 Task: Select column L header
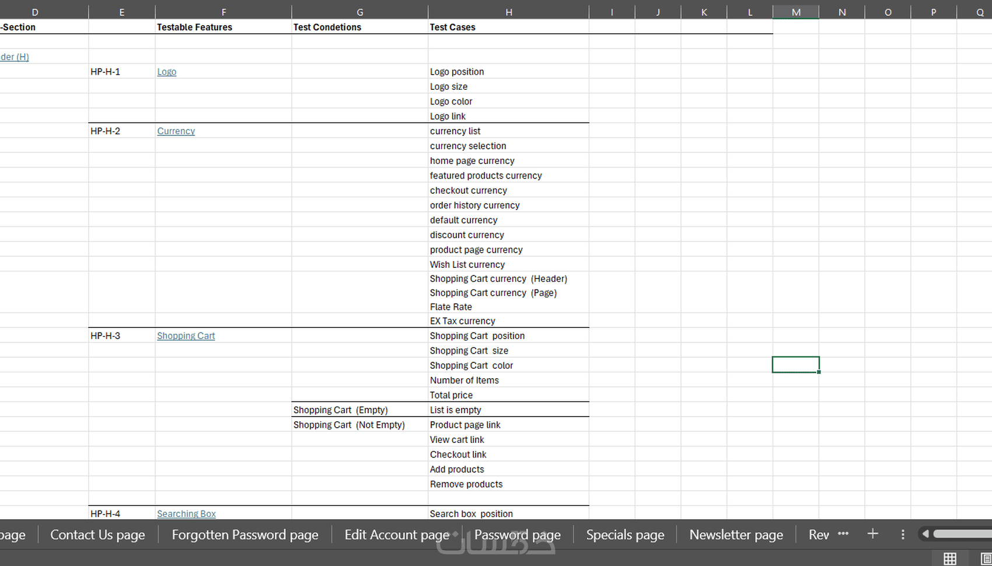(x=750, y=12)
